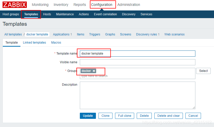Go to Actions submenu
Screen dimensions: 214x127
84,14
